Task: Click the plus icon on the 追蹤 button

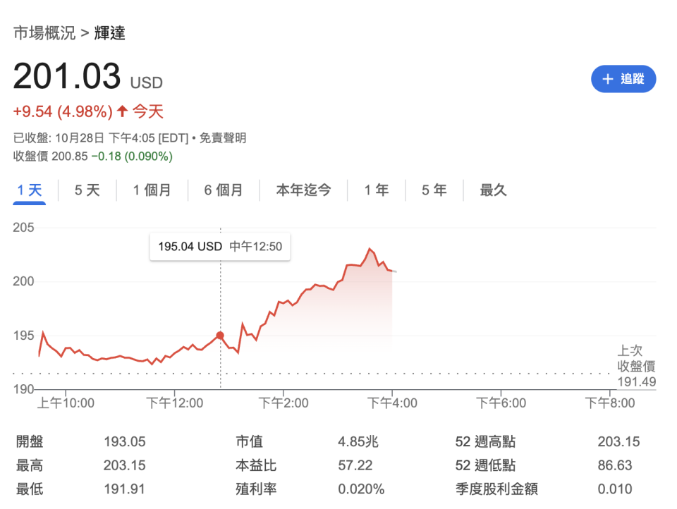Action: [607, 79]
